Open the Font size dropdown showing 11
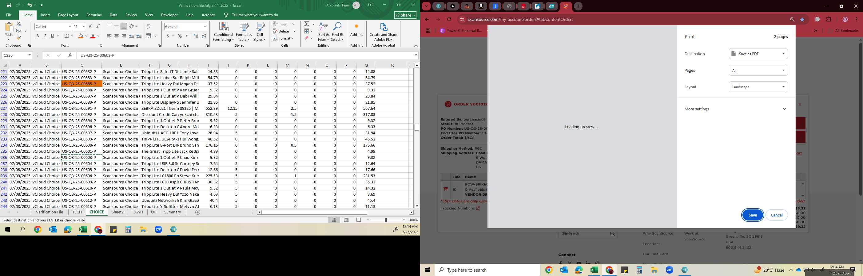This screenshot has width=863, height=276. (84, 26)
